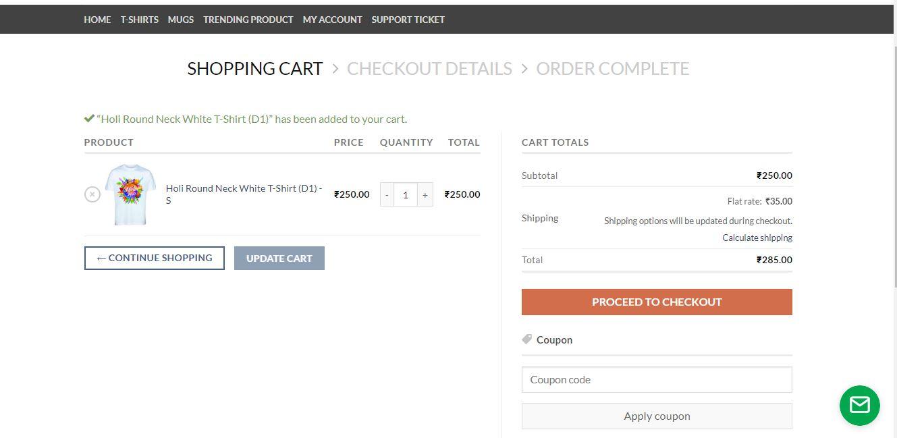Decrease T-shirt quantity with the minus button
The width and height of the screenshot is (897, 438).
(386, 194)
